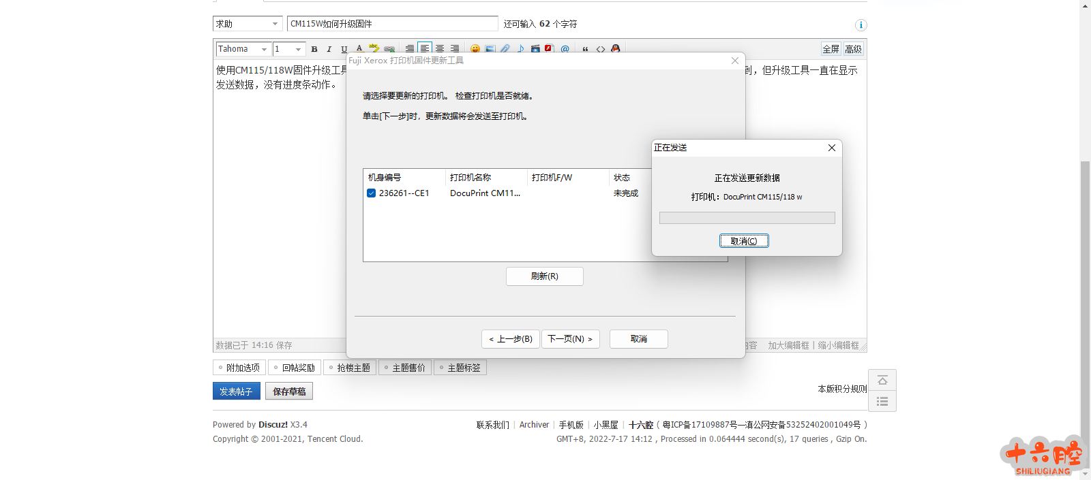Click the insert link chain icon

pos(389,49)
